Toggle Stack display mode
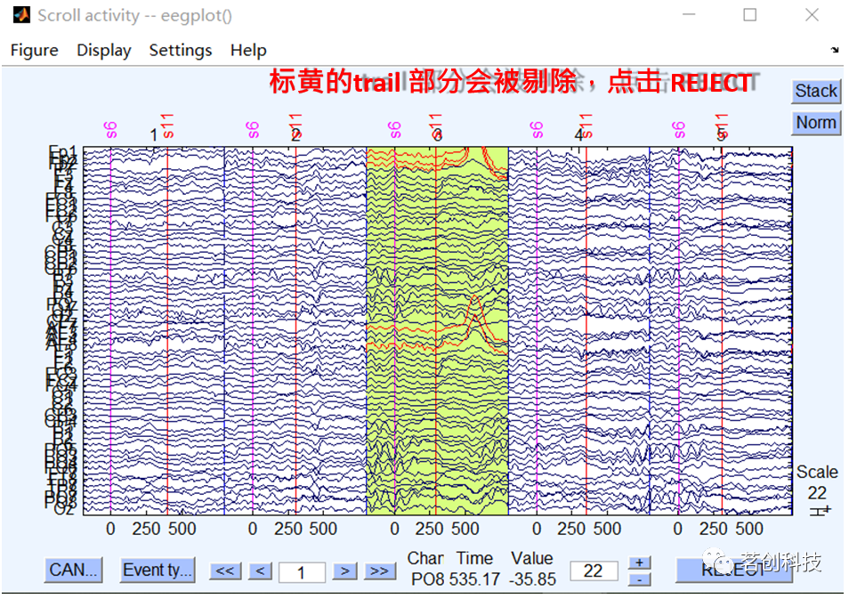This screenshot has width=849, height=599. tap(814, 91)
